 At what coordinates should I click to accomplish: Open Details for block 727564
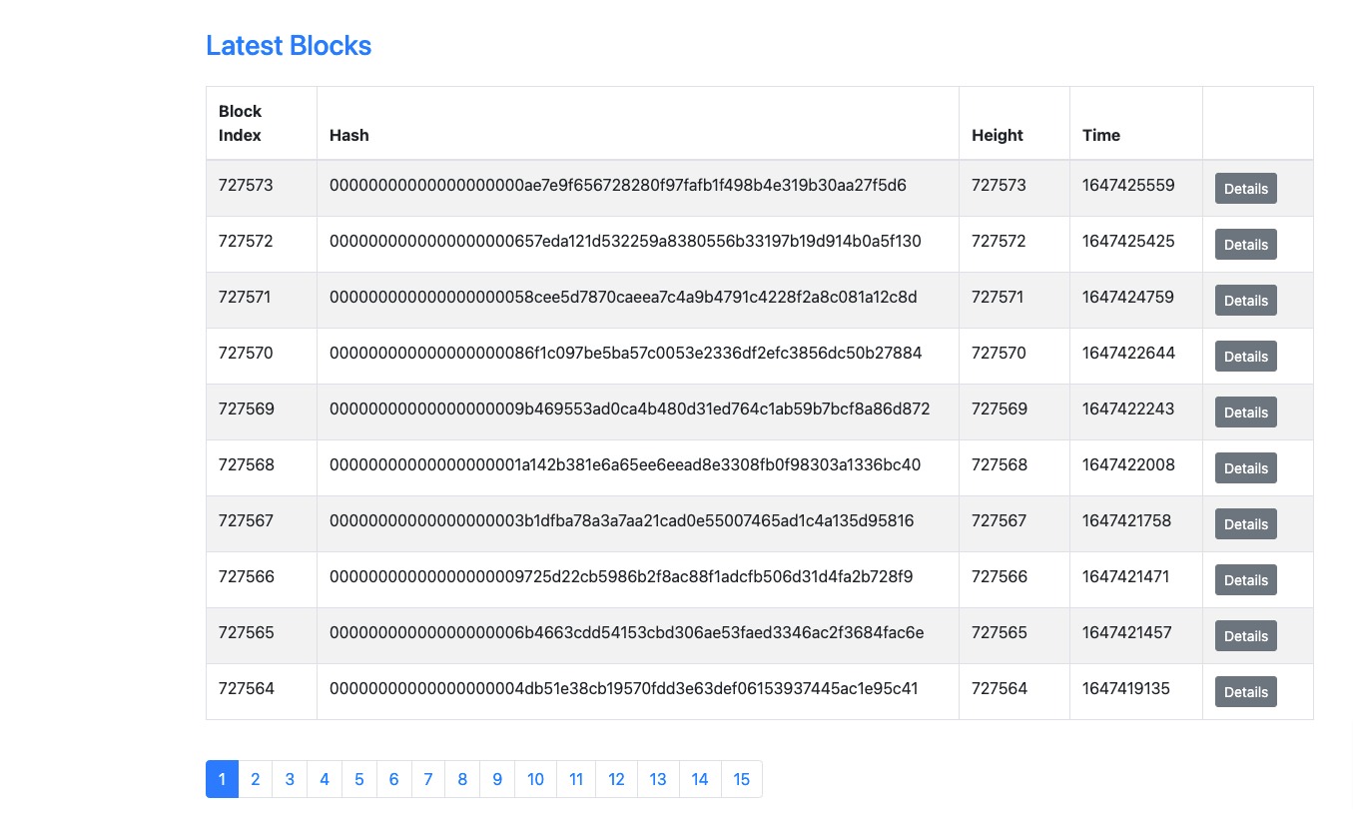tap(1245, 691)
